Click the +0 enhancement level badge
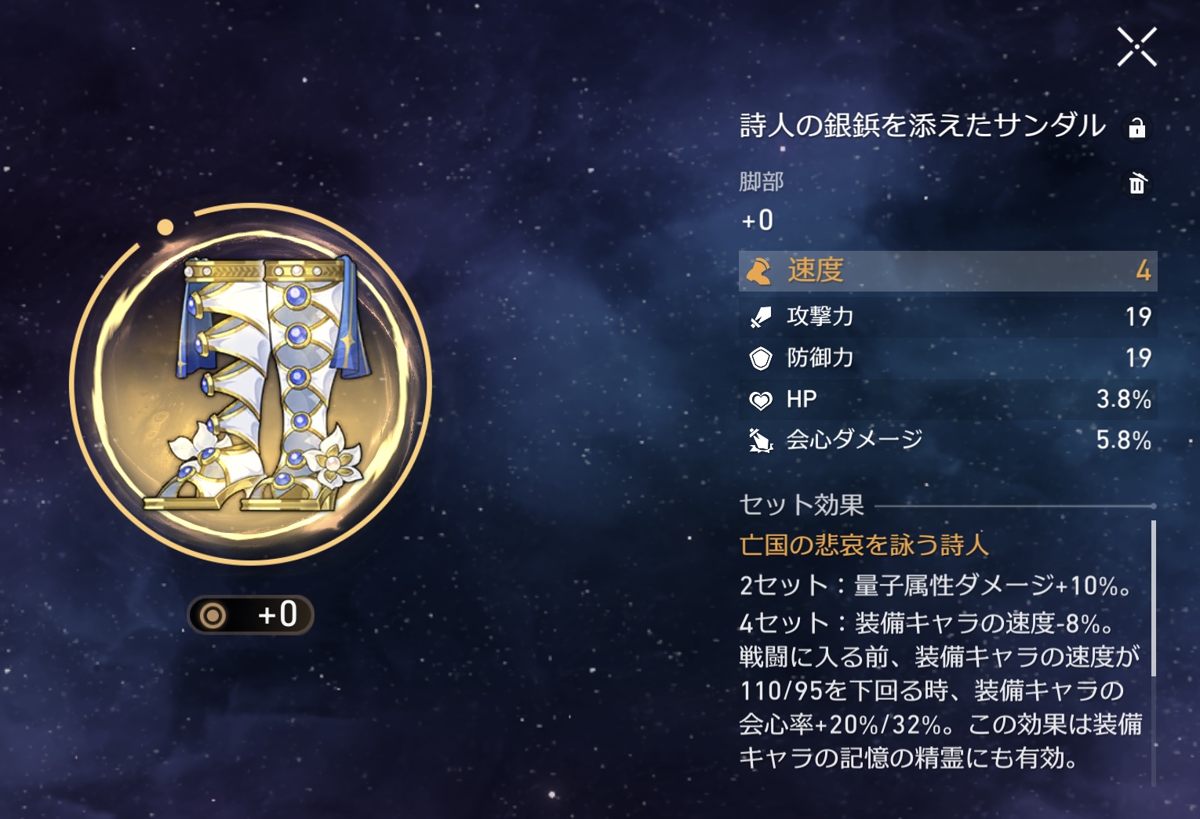 251,614
